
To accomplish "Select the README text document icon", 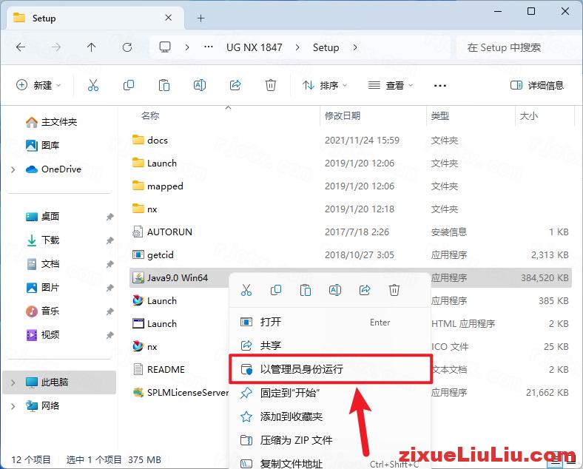I will tap(138, 369).
